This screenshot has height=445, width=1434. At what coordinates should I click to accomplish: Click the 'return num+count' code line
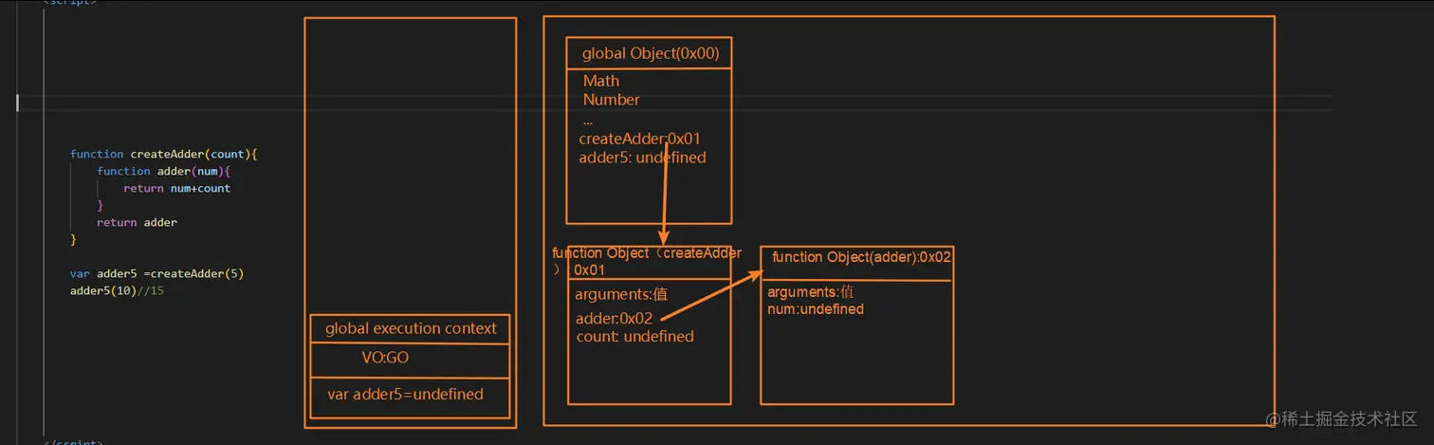tap(176, 188)
